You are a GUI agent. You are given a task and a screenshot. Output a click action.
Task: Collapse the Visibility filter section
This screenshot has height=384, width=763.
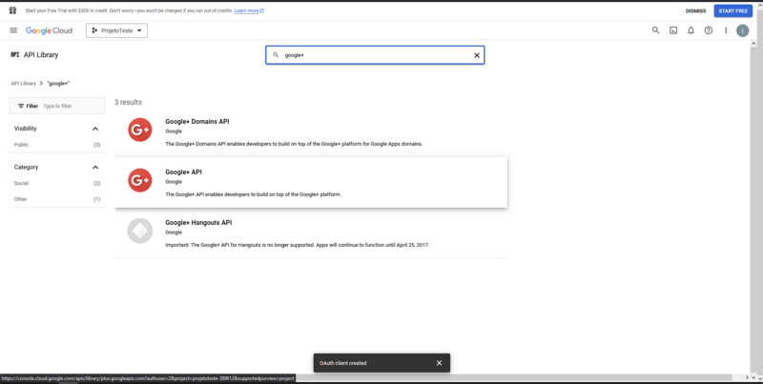[94, 129]
